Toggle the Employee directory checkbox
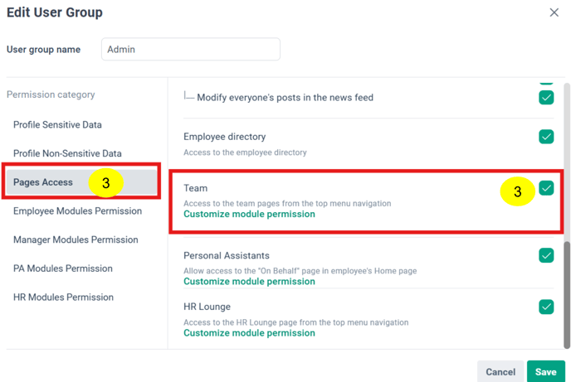The height and width of the screenshot is (382, 571). (546, 137)
